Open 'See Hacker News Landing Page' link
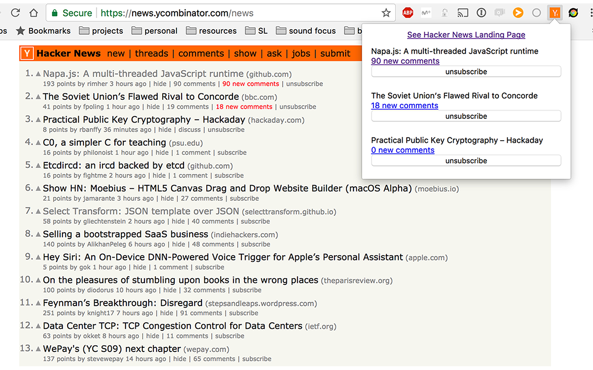593x370 pixels. point(466,35)
